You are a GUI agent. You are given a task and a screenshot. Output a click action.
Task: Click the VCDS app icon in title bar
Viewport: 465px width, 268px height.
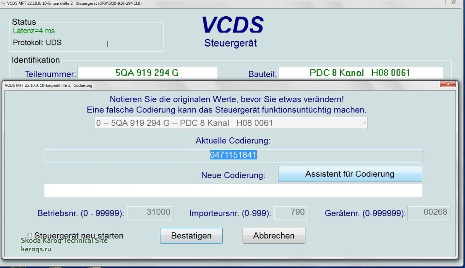pos(3,3)
